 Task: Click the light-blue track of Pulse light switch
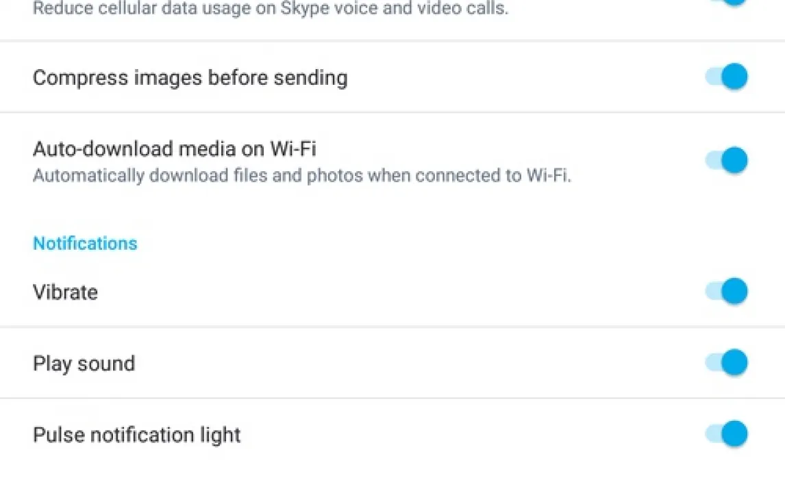point(713,434)
